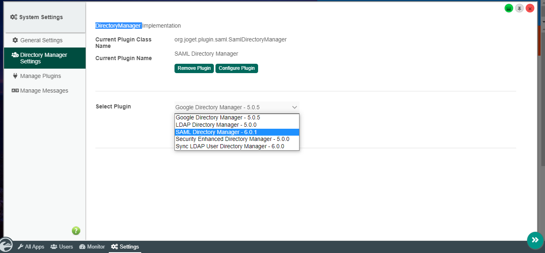This screenshot has height=253, width=545.
Task: Open the Users tab in bottom bar
Action: click(62, 247)
